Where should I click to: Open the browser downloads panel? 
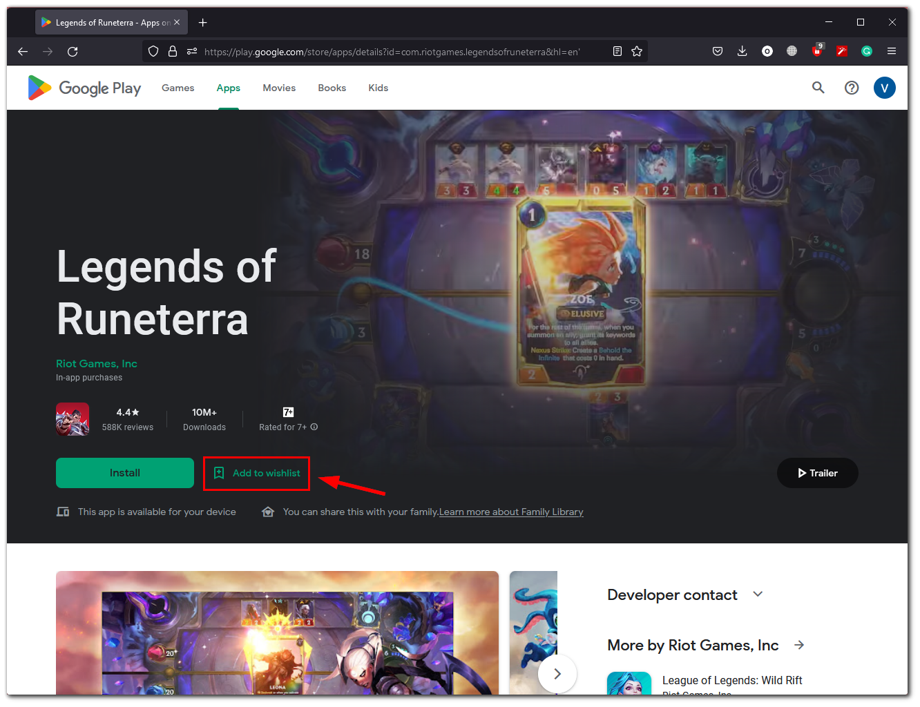click(x=742, y=51)
